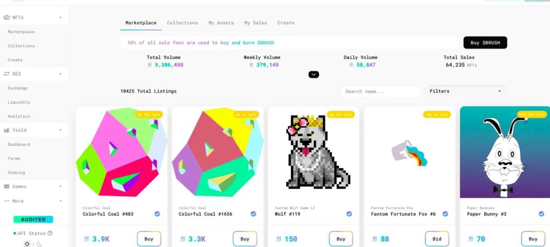Image resolution: width=550 pixels, height=247 pixels.
Task: Bid on Fantom Fortunate Fox #6
Action: point(437,239)
